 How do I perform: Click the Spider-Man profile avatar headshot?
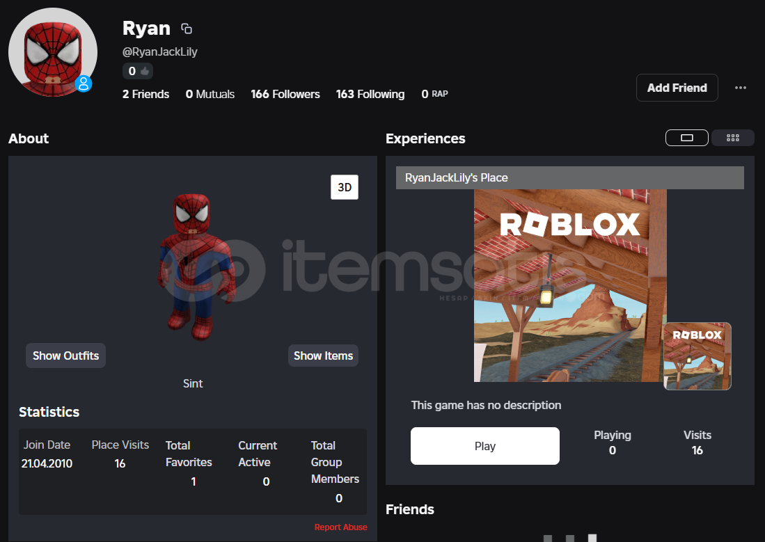[53, 52]
